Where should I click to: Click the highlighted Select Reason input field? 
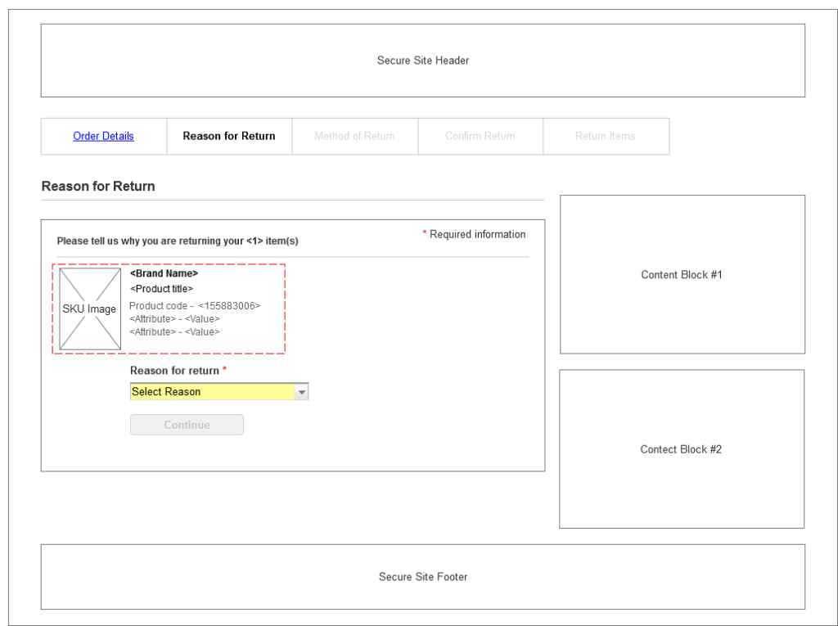(x=209, y=391)
